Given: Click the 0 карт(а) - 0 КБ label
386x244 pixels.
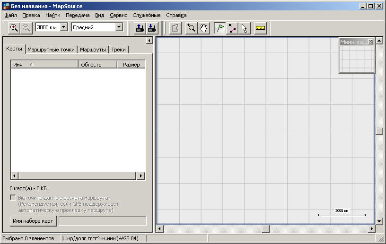Looking at the screenshot, I should tap(28, 188).
